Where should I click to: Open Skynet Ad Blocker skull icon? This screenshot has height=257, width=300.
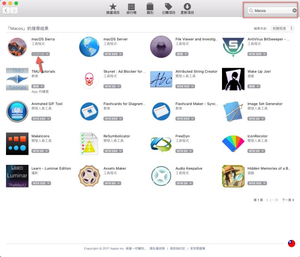click(x=89, y=79)
